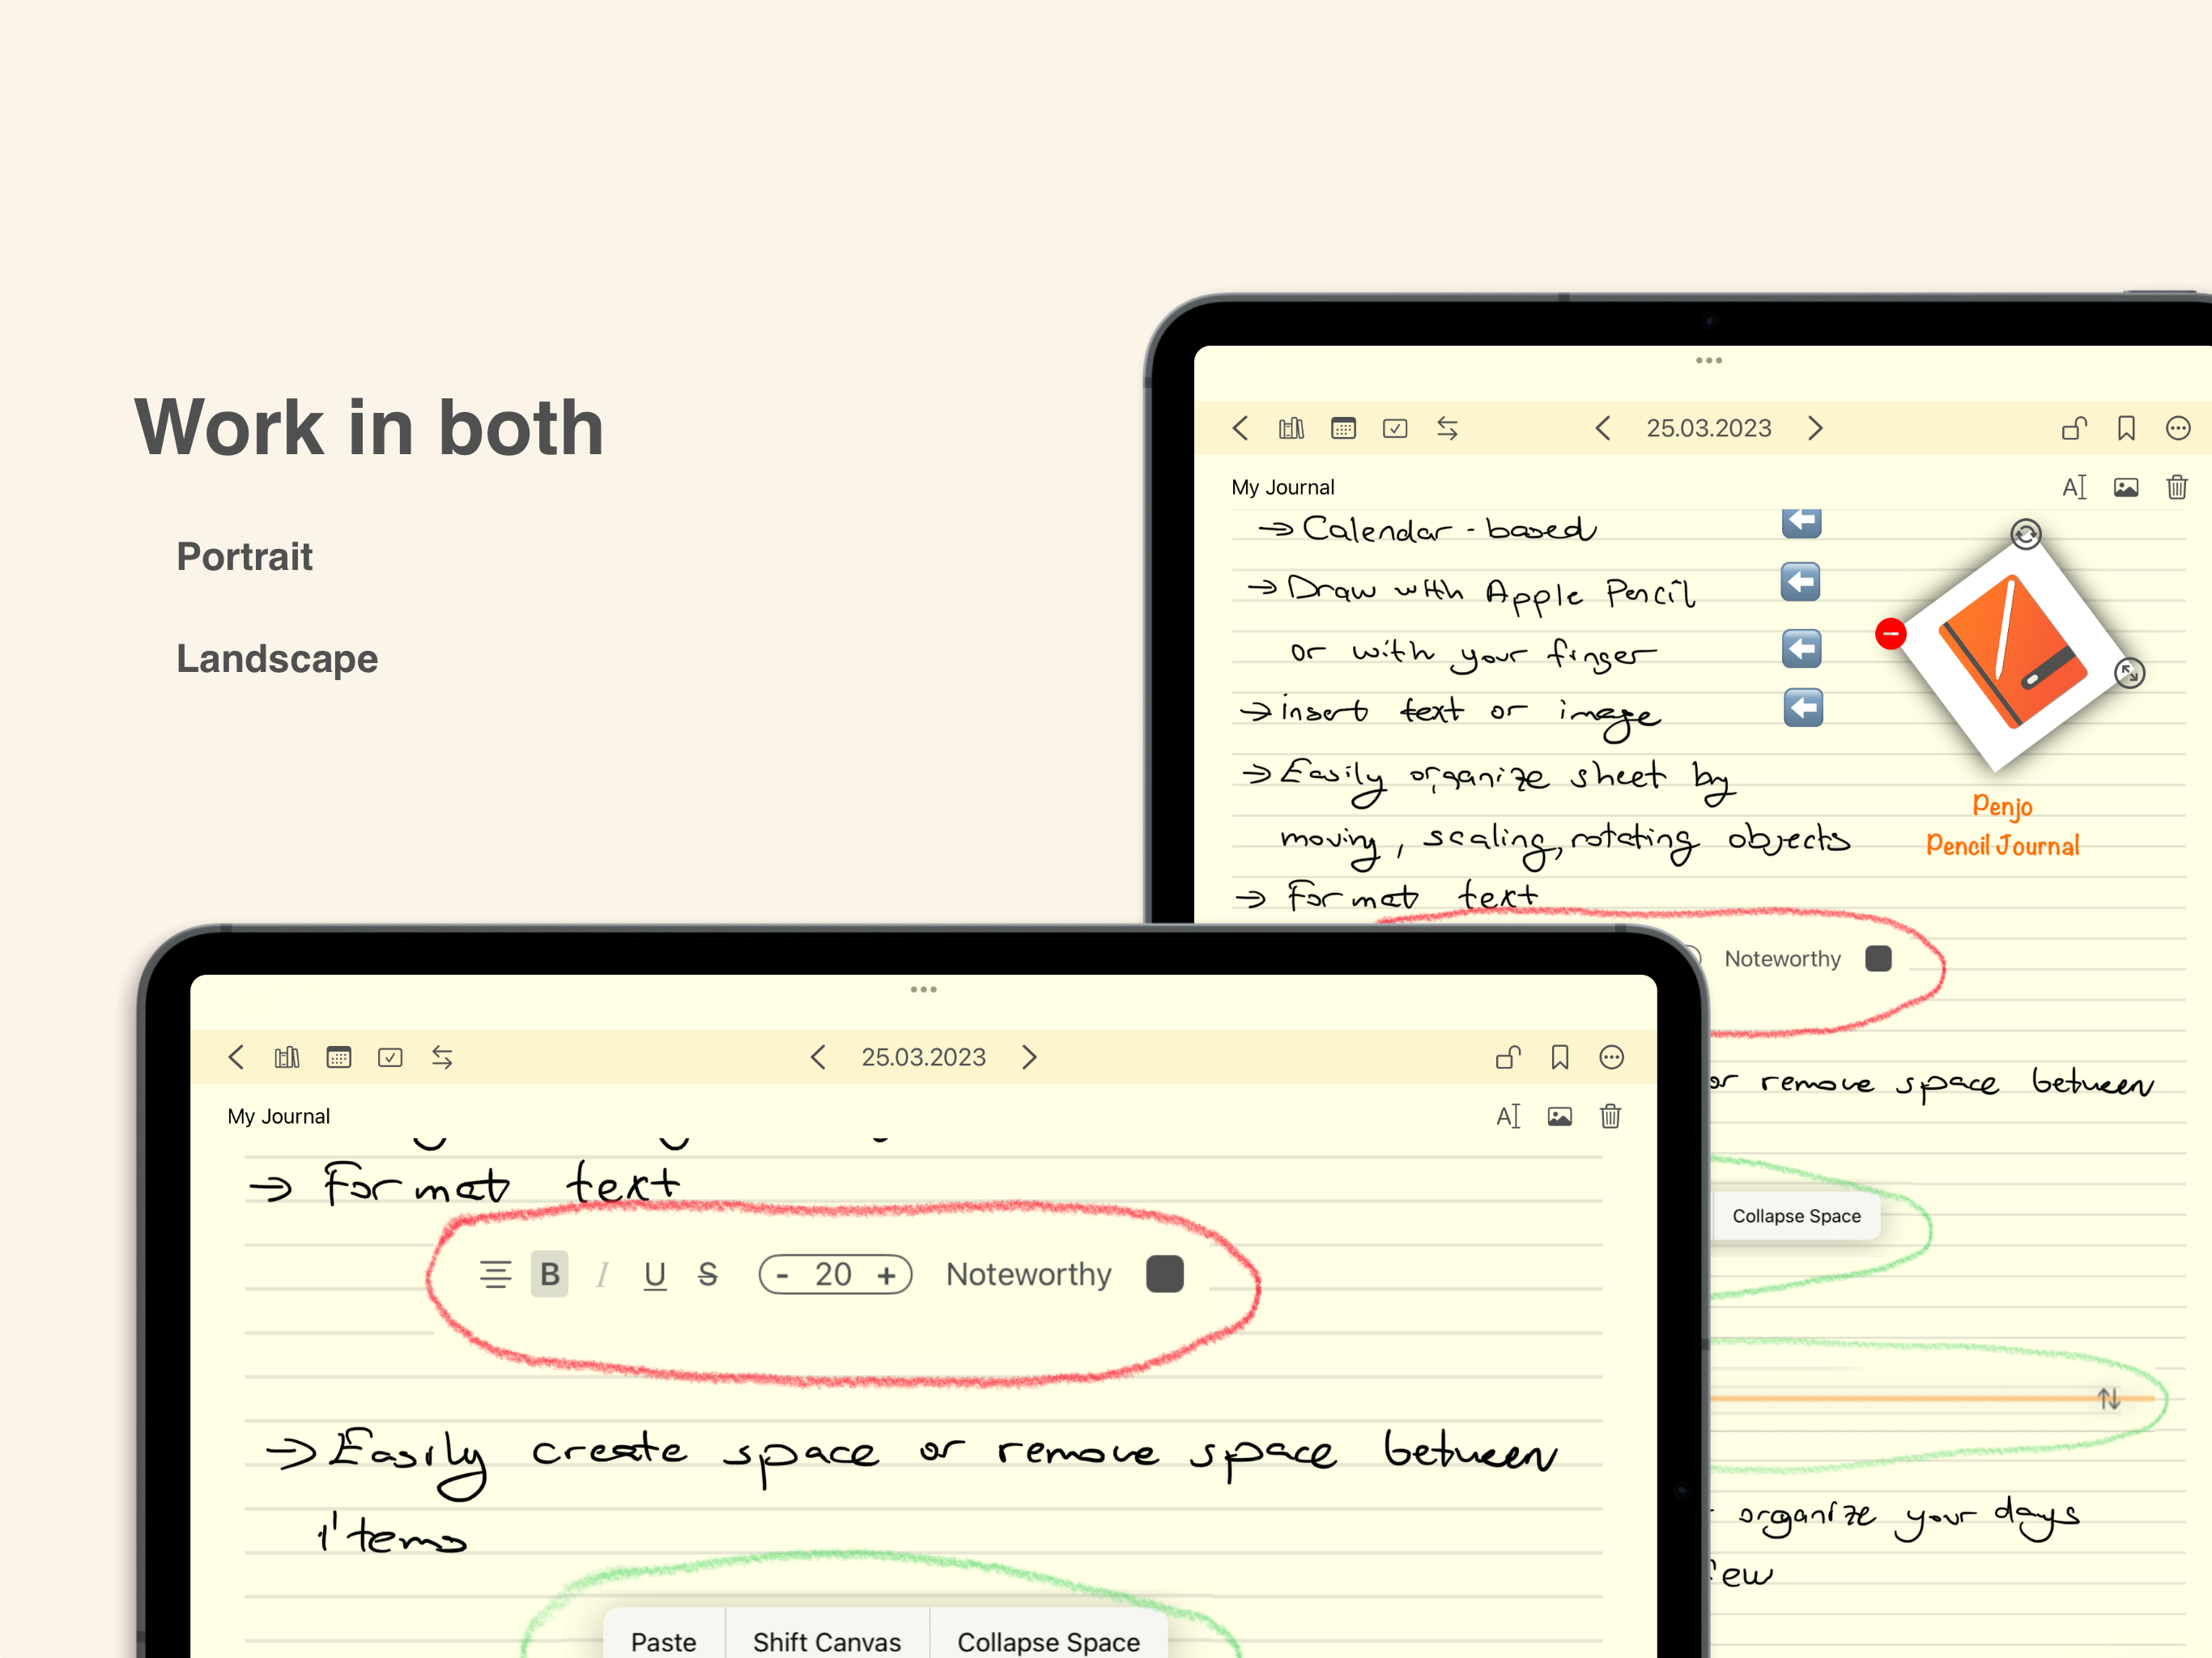The image size is (2212, 1658).
Task: Insert text with the text tool on portrait iPad
Action: point(2074,487)
